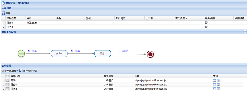Check the checkbox for 开始 form row
The height and width of the screenshot is (93, 247).
tap(7, 80)
